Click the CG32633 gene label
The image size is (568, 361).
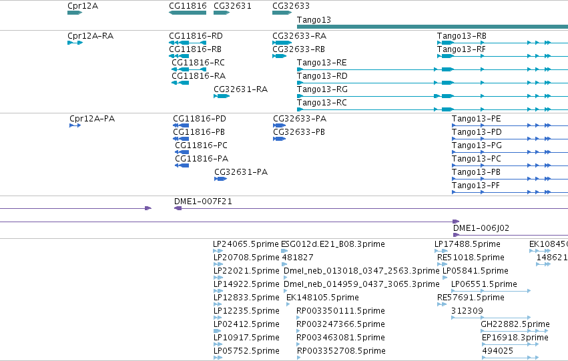tap(291, 6)
